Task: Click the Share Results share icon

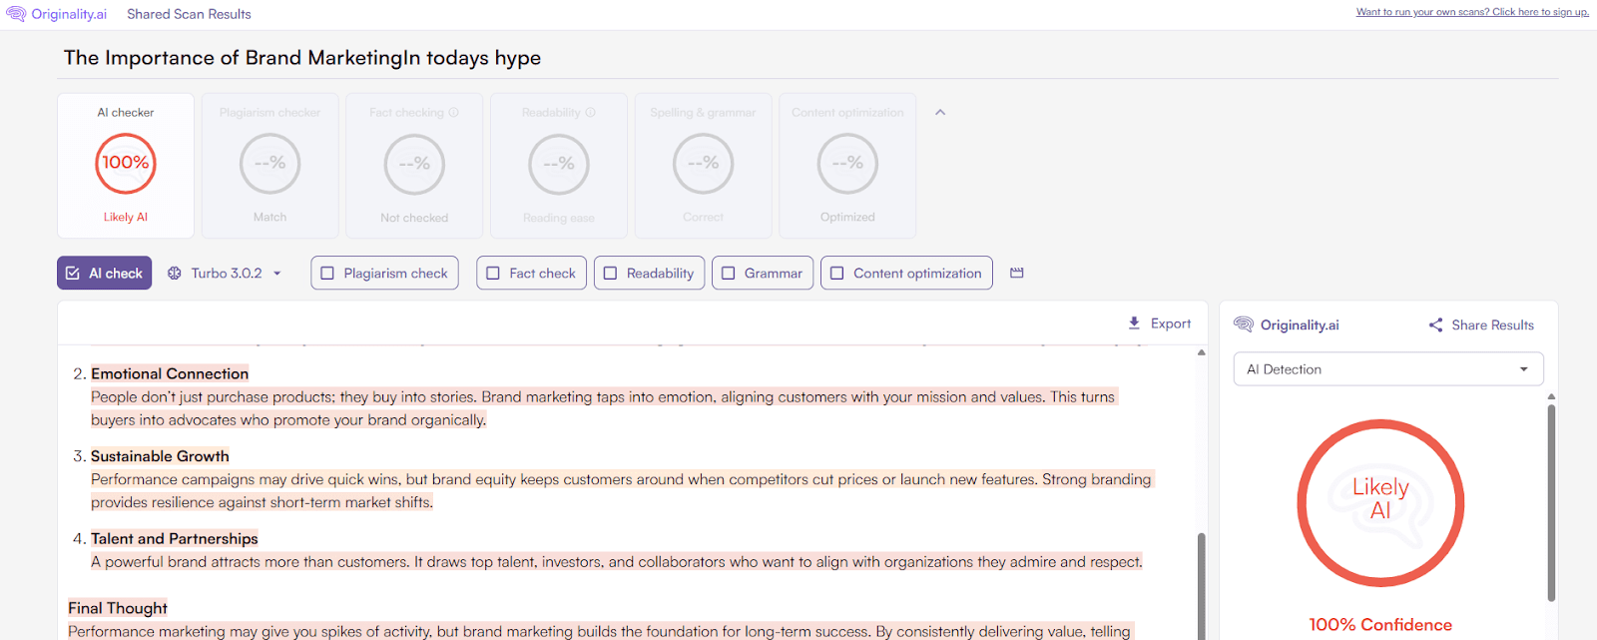Action: click(x=1435, y=324)
